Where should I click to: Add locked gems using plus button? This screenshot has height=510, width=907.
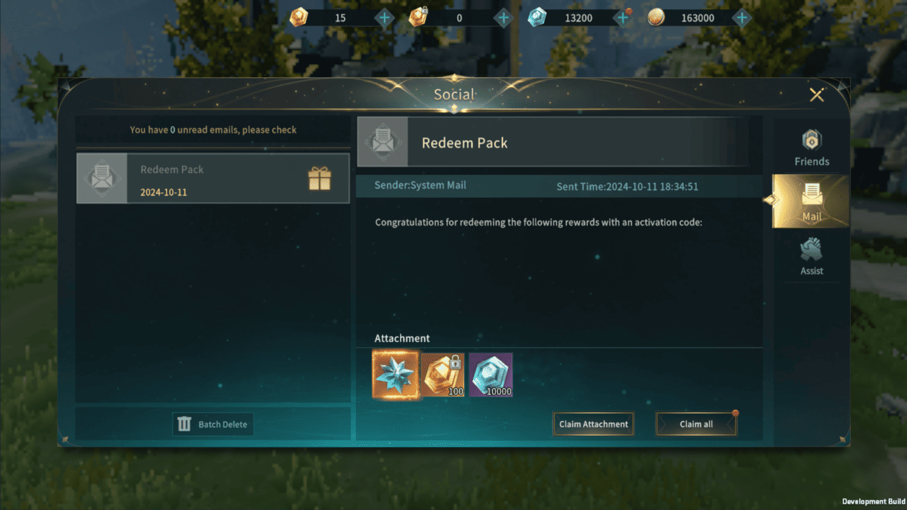click(504, 18)
